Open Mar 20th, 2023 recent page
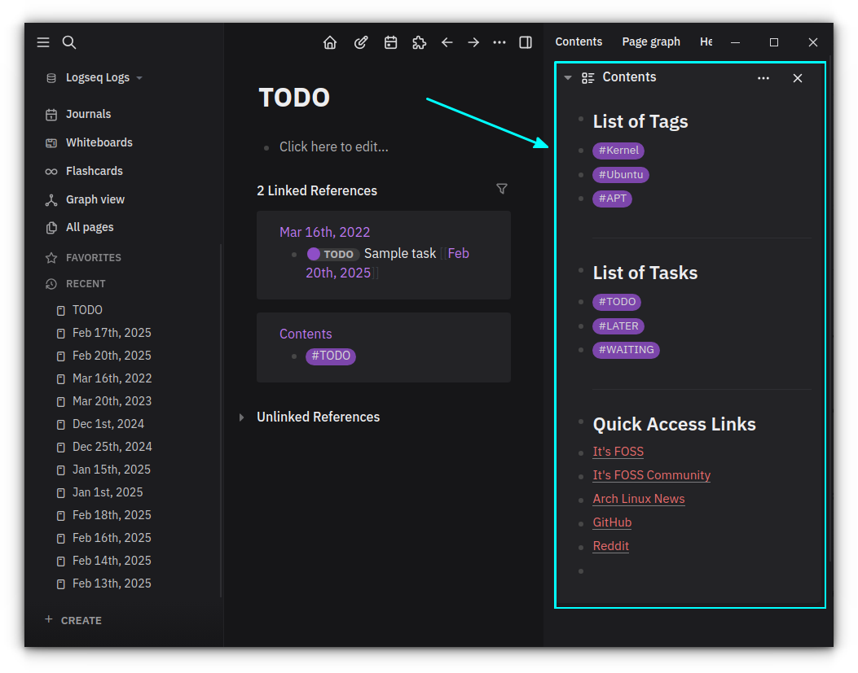The image size is (858, 673). [112, 401]
